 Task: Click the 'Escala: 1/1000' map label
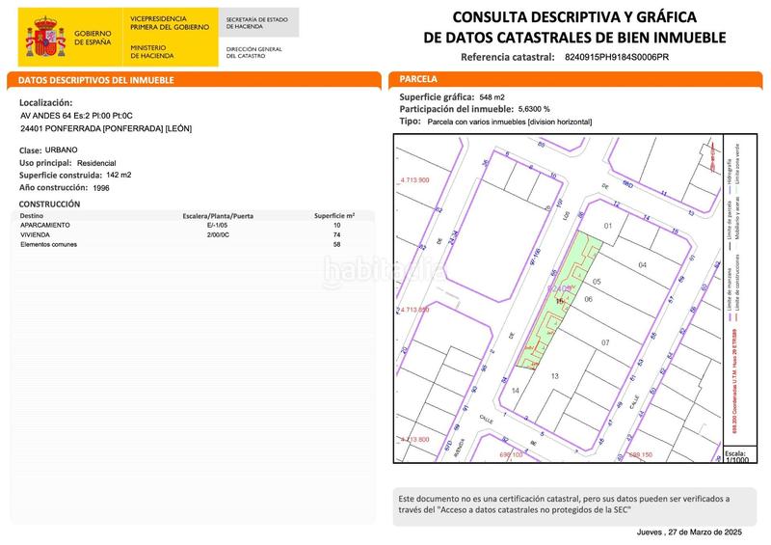point(736,456)
